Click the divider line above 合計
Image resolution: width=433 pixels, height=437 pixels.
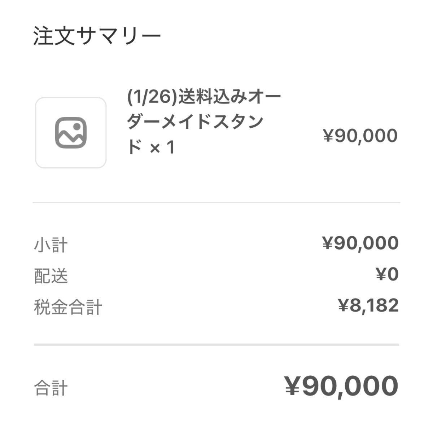click(216, 345)
